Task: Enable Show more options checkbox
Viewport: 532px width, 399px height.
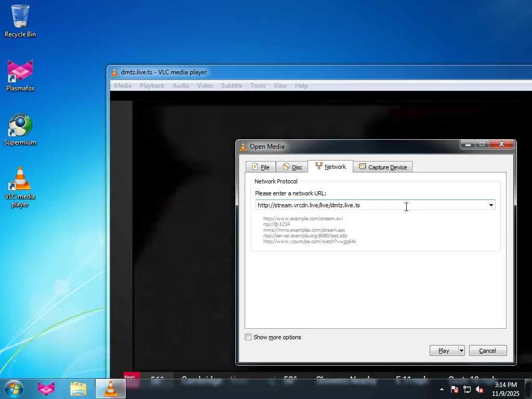Action: pos(248,337)
